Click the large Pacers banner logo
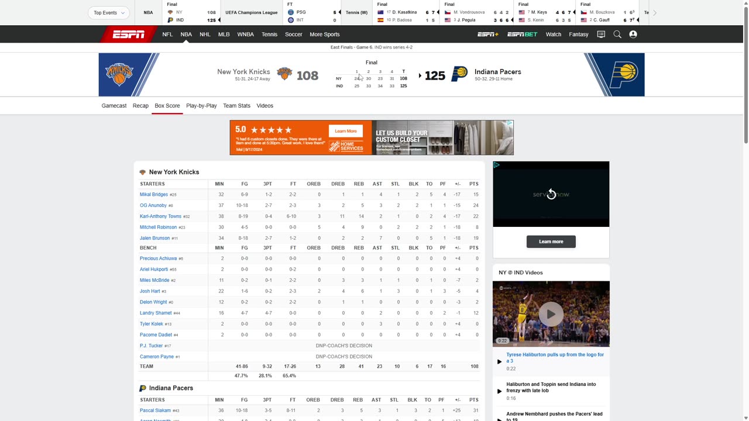 click(623, 75)
